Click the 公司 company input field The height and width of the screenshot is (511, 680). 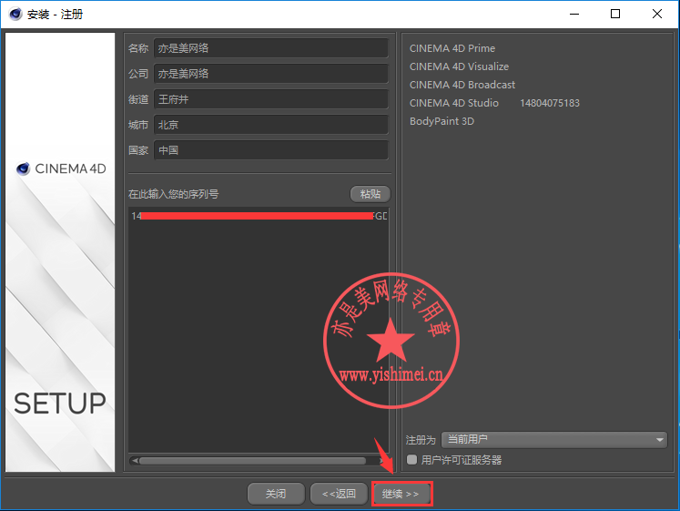(271, 74)
